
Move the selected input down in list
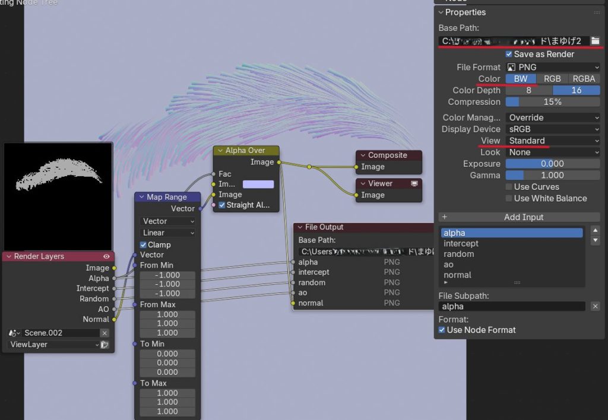[x=596, y=240]
